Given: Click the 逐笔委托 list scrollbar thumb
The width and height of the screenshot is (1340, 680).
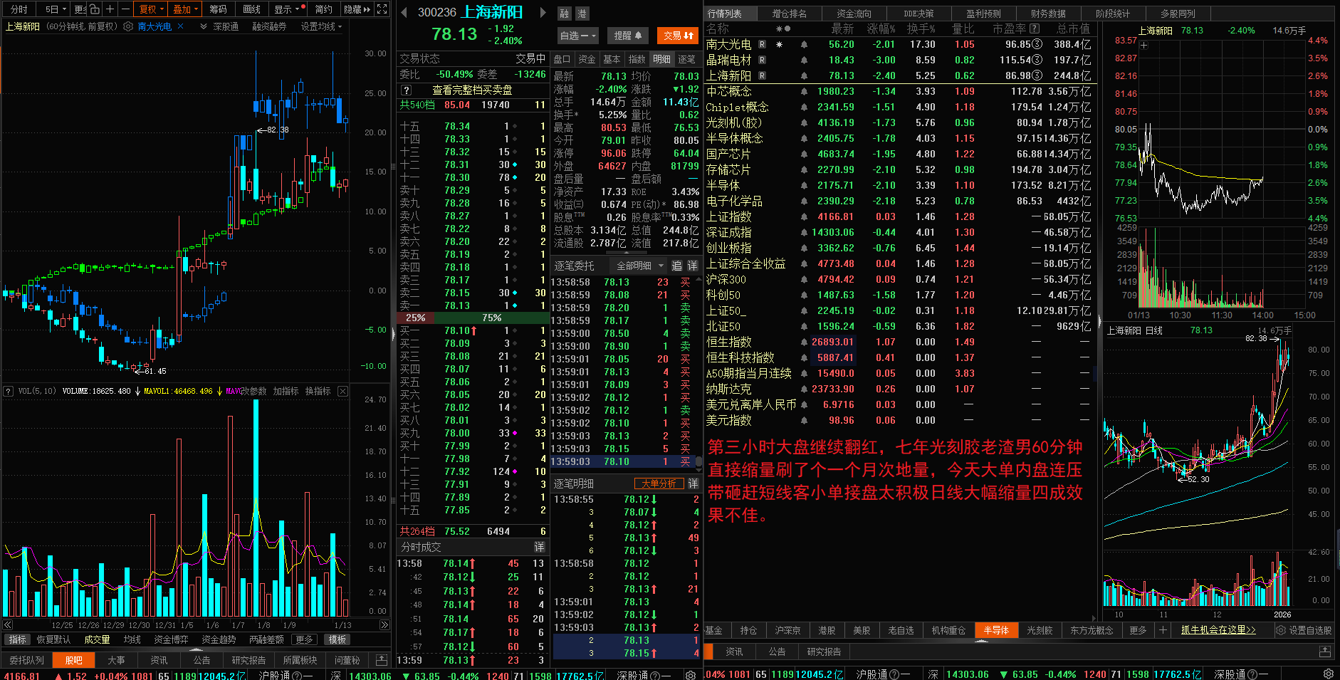Looking at the screenshot, I should pos(698,463).
